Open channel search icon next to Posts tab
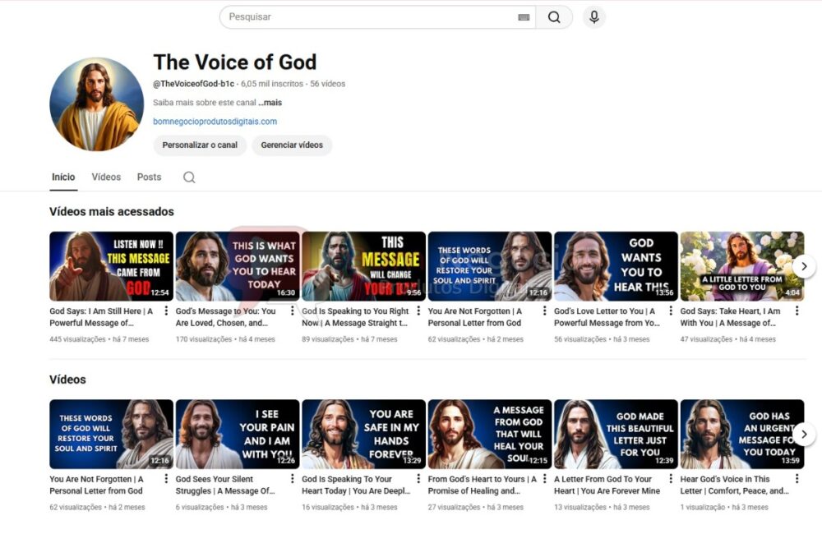 (x=187, y=177)
